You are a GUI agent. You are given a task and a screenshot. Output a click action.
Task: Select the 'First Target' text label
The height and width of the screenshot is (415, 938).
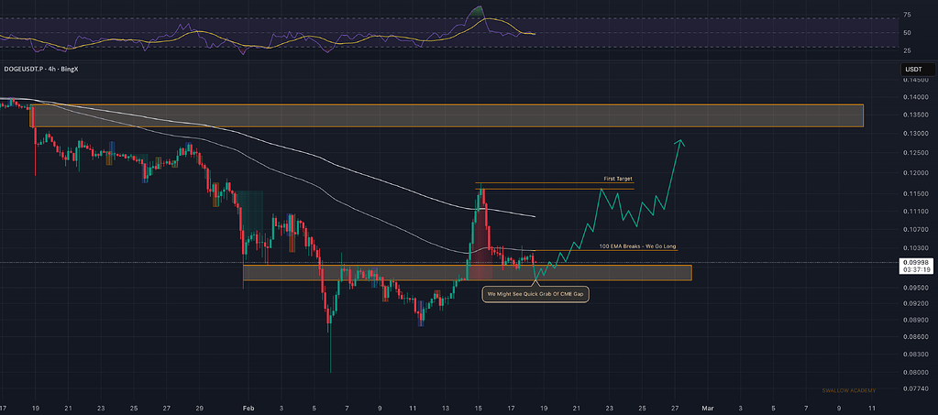tap(617, 179)
